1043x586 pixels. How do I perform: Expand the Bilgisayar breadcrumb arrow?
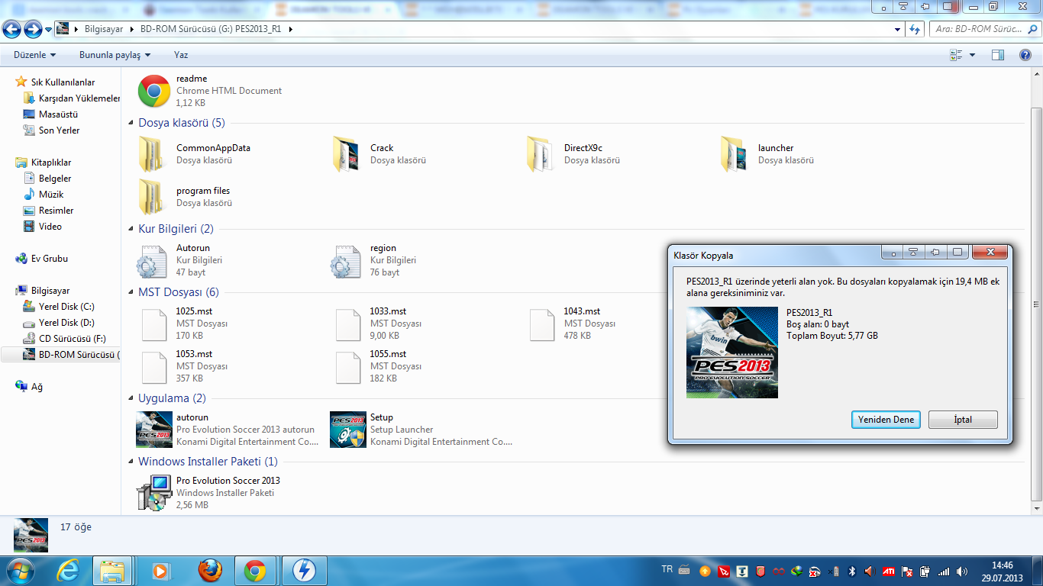[x=134, y=29]
